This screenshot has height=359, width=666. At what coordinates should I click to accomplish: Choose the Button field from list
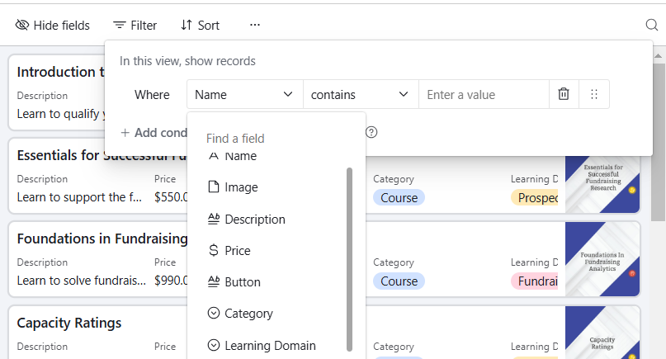(x=242, y=282)
